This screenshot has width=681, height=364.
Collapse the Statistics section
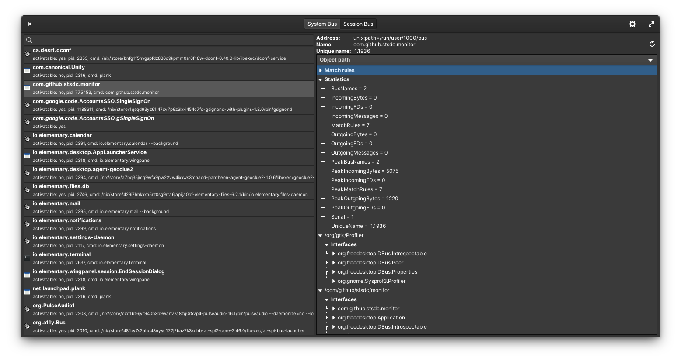pyautogui.click(x=321, y=79)
